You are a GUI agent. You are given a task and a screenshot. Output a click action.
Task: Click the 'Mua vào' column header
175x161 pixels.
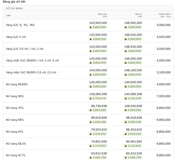[102, 14]
